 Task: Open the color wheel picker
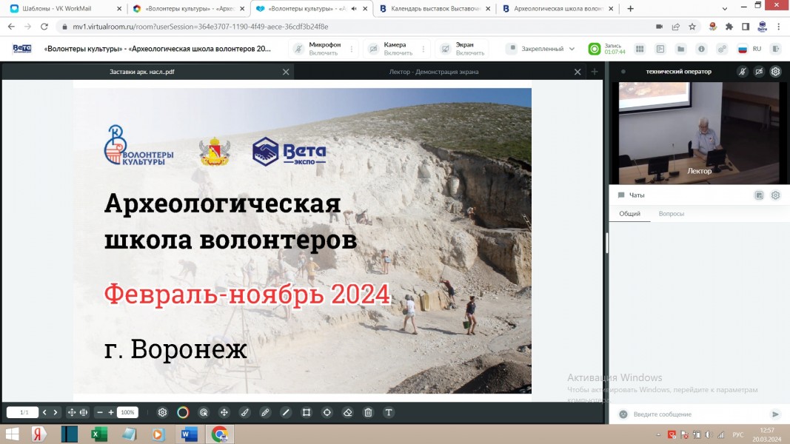pyautogui.click(x=183, y=412)
